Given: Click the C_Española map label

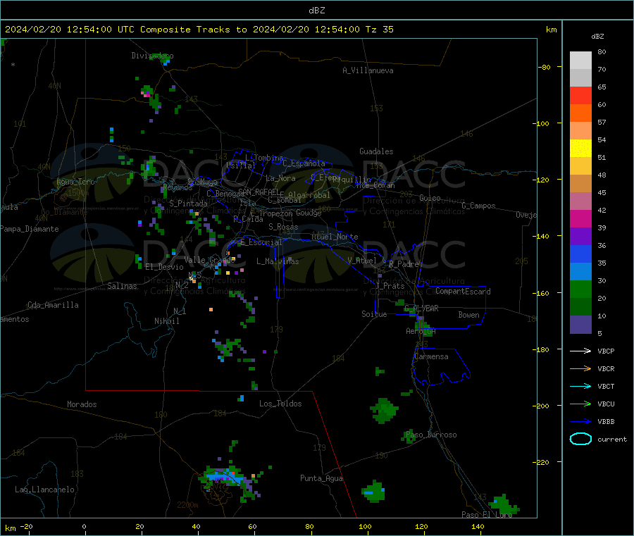Looking at the screenshot, I should [x=304, y=163].
